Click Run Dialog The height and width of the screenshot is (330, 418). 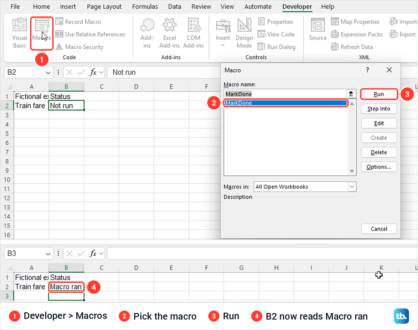277,47
